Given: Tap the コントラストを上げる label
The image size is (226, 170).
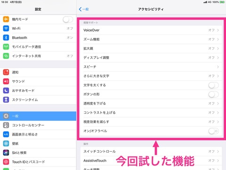Looking at the screenshot, I should coord(99,112).
